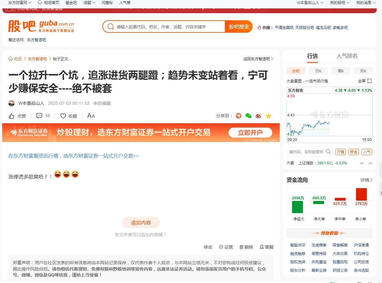Click the 追加内容 button

[141, 223]
